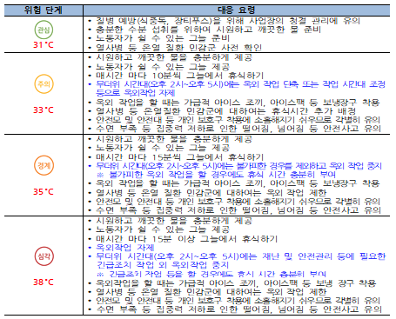Select '노동자가 쉴 수 있는 그늘 제공' in 경계 row
This screenshot has width=396, height=319.
point(163,148)
